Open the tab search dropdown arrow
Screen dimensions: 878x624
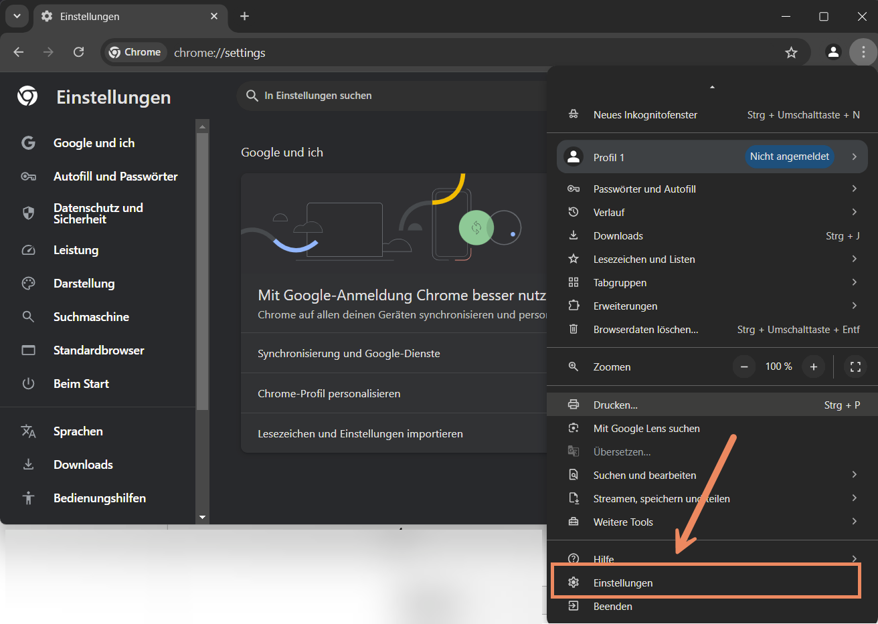point(17,16)
